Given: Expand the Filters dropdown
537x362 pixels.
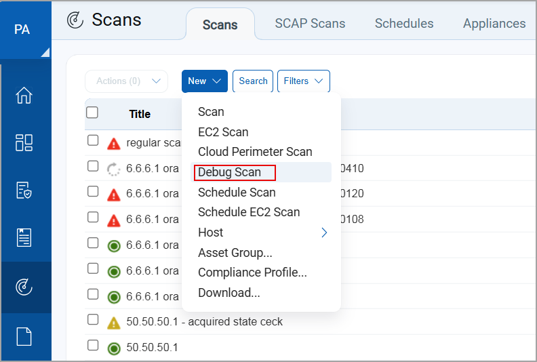Looking at the screenshot, I should (304, 81).
